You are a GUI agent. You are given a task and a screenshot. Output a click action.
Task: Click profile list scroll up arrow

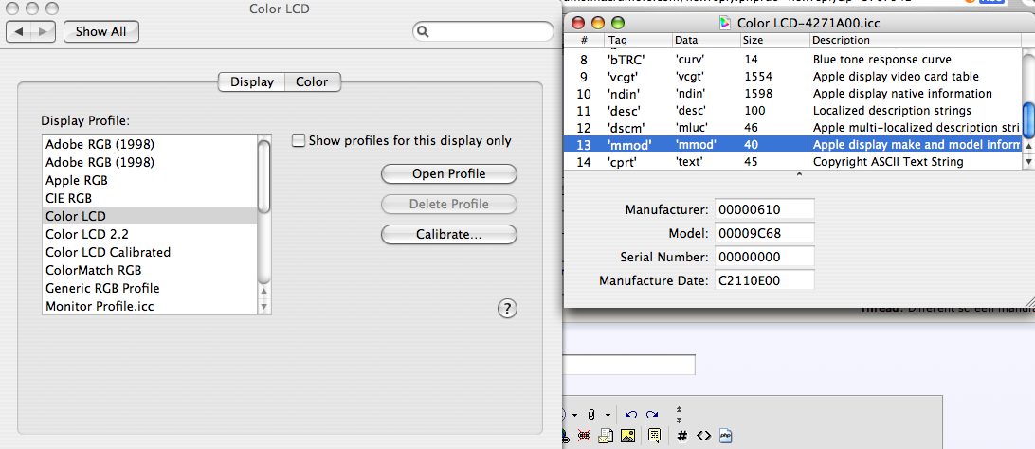[264, 291]
